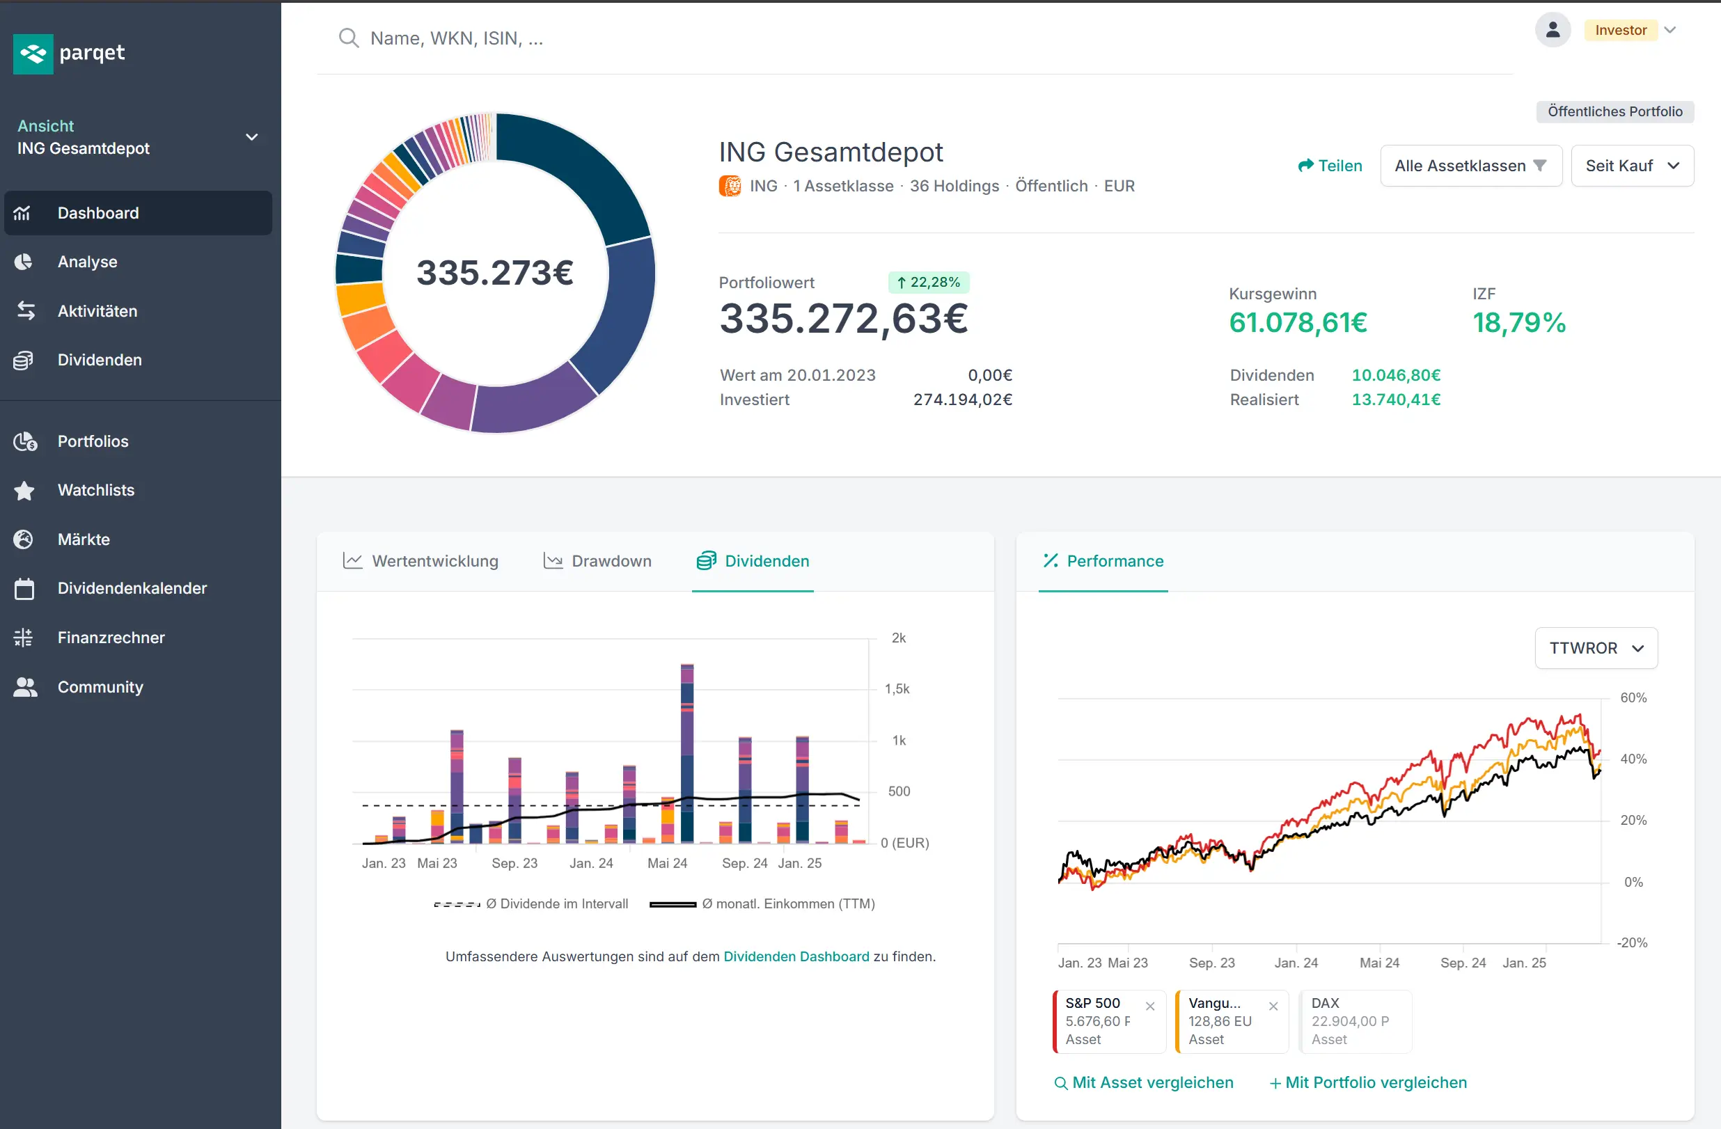Click the 22,28% gain badge
Viewport: 1721px width, 1129px height.
pyautogui.click(x=929, y=282)
